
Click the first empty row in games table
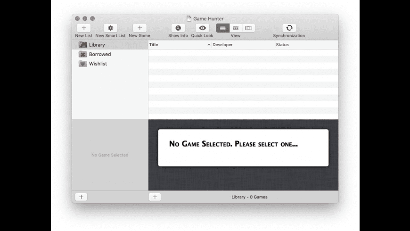click(243, 53)
